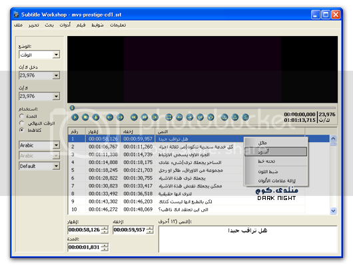Open the دخل ك/ث input FPS dropdown

coord(39,75)
